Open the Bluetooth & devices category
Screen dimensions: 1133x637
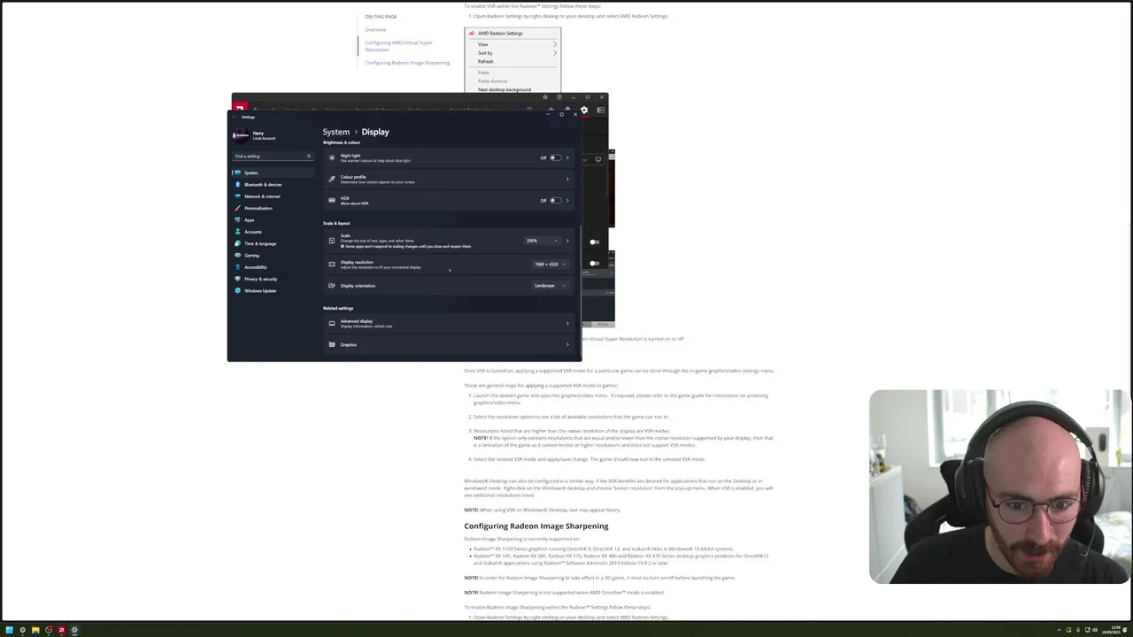[x=273, y=184]
